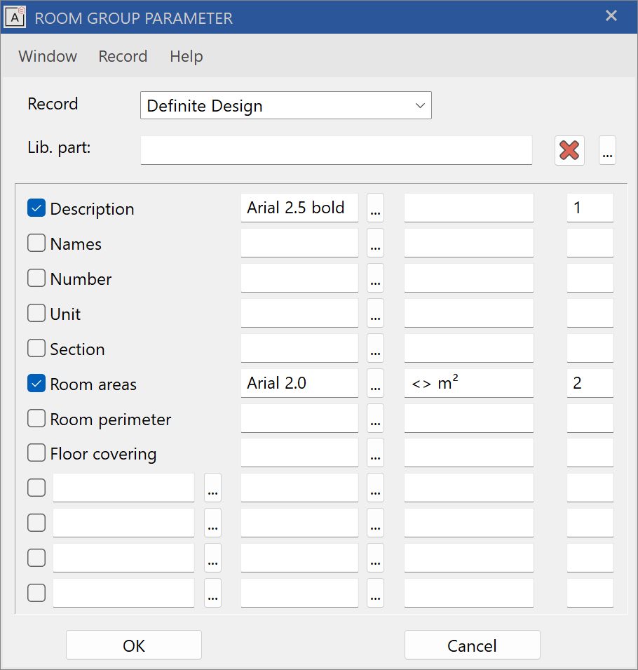
Task: Open font ellipsis button for Number row
Action: click(x=375, y=278)
